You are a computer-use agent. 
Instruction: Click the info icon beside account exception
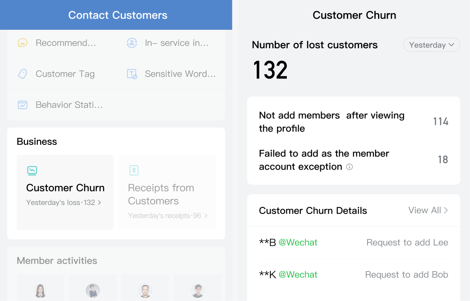(350, 167)
